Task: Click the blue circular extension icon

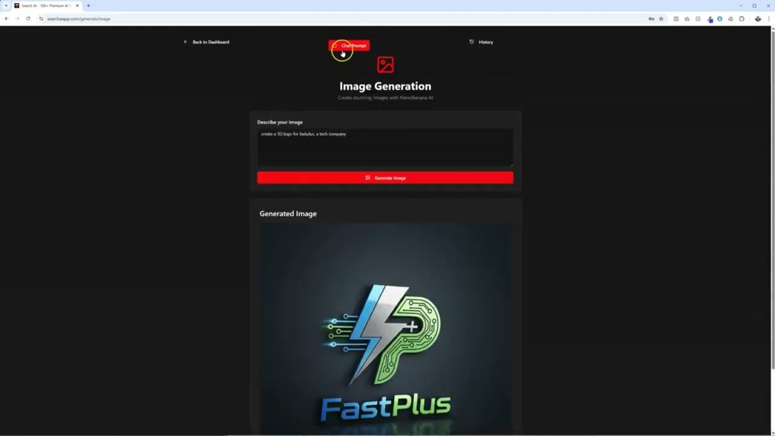Action: coord(719,19)
